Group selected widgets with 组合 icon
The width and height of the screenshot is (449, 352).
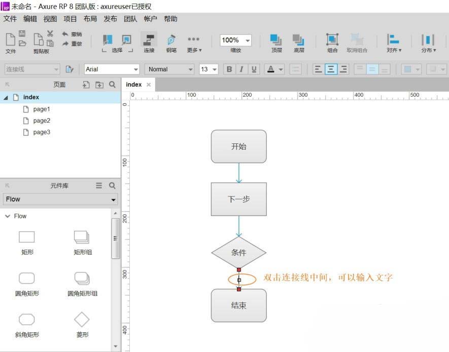[x=332, y=41]
